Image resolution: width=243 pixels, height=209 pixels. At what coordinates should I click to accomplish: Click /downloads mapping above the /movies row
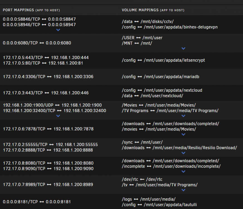(170, 124)
